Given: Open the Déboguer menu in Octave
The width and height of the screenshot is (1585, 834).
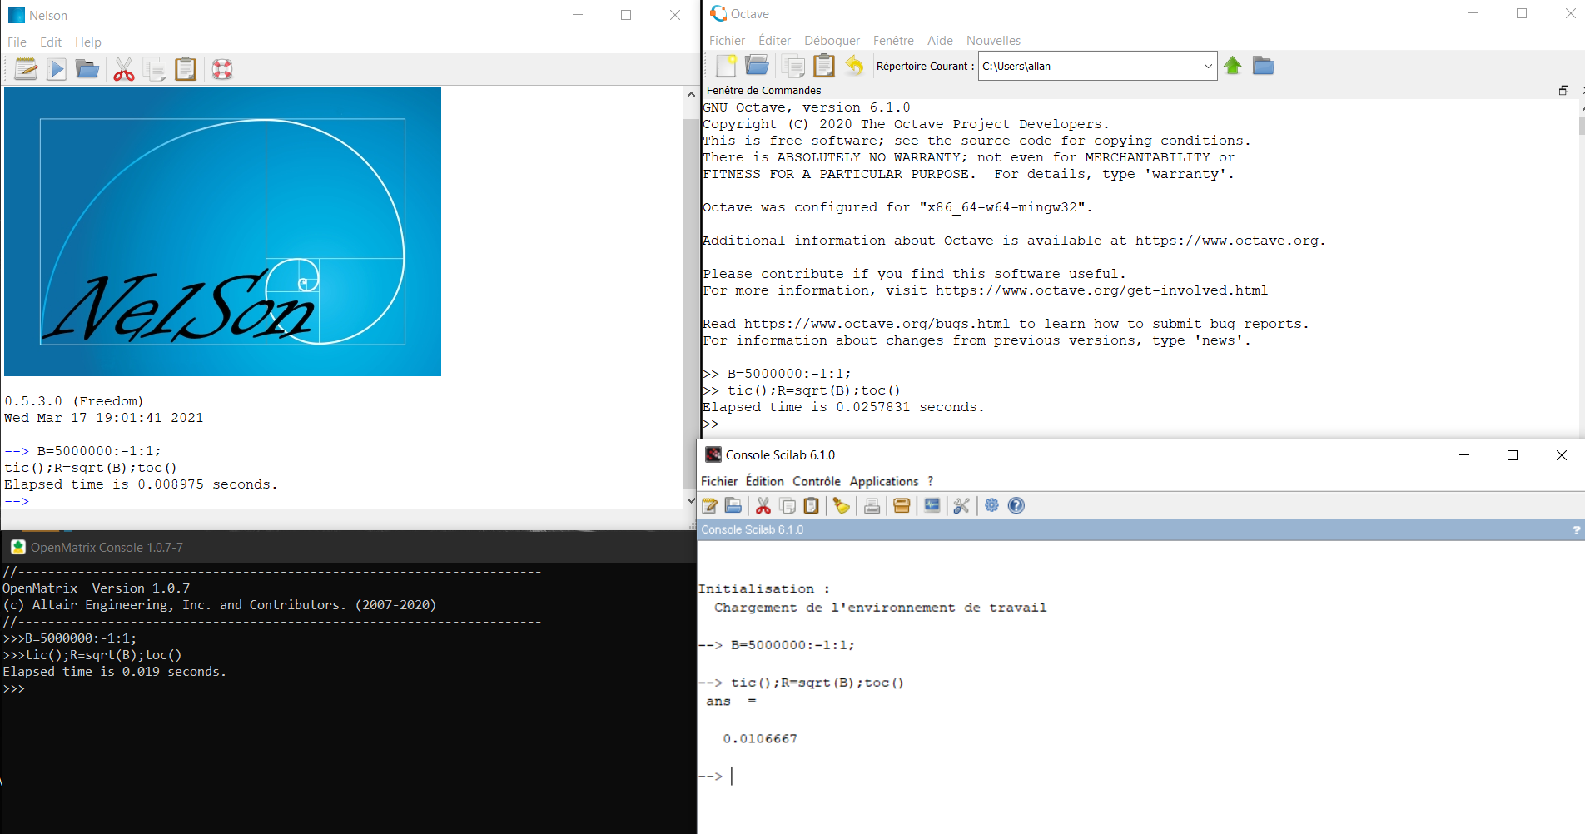Looking at the screenshot, I should (832, 40).
